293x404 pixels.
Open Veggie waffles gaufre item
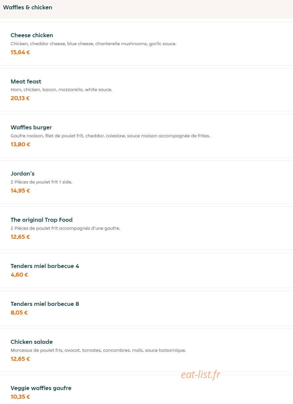tap(146, 390)
